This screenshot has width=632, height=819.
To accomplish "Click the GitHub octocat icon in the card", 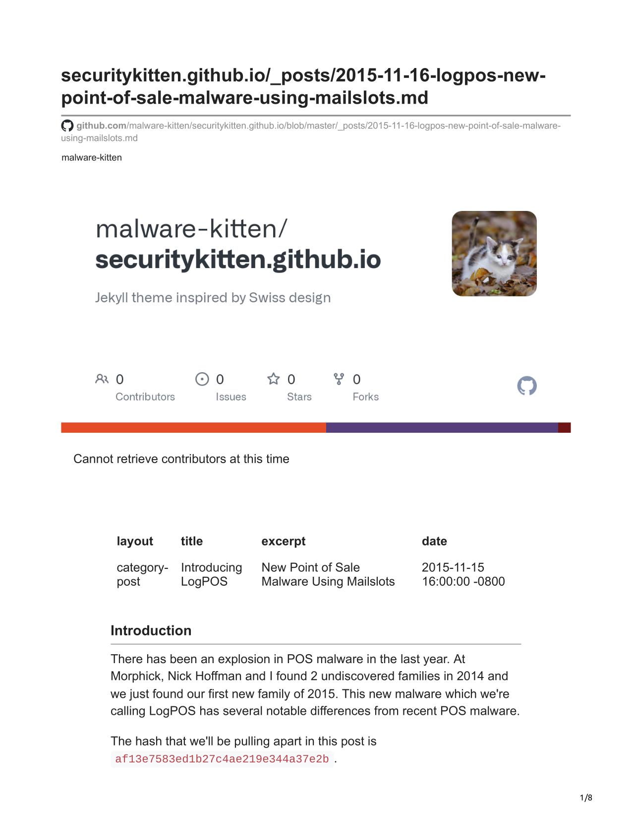I will pos(527,386).
